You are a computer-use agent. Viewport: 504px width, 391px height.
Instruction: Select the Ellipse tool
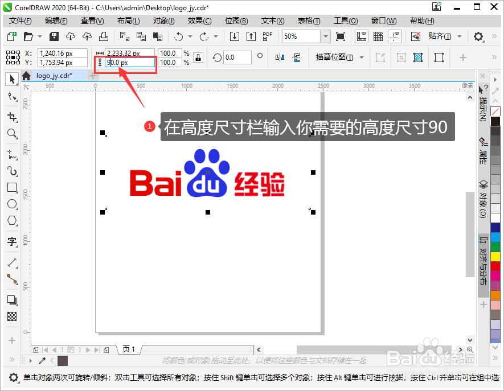coord(12,204)
